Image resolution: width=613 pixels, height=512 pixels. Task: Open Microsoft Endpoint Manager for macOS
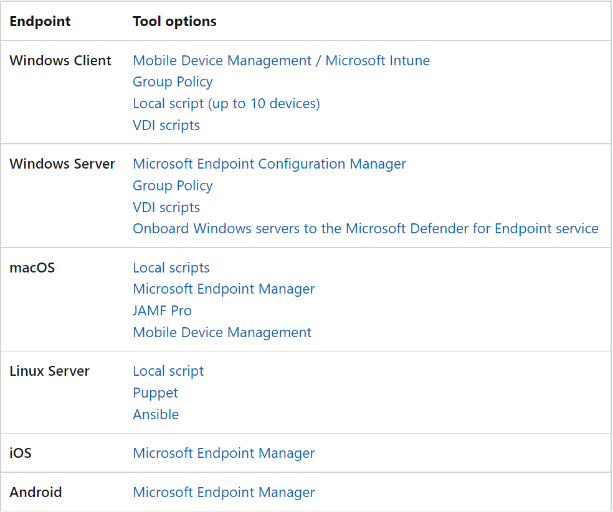(x=224, y=289)
